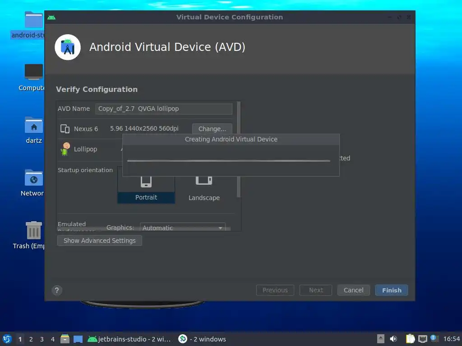Click the Lollipop system image label
This screenshot has height=346, width=462.
tap(85, 149)
